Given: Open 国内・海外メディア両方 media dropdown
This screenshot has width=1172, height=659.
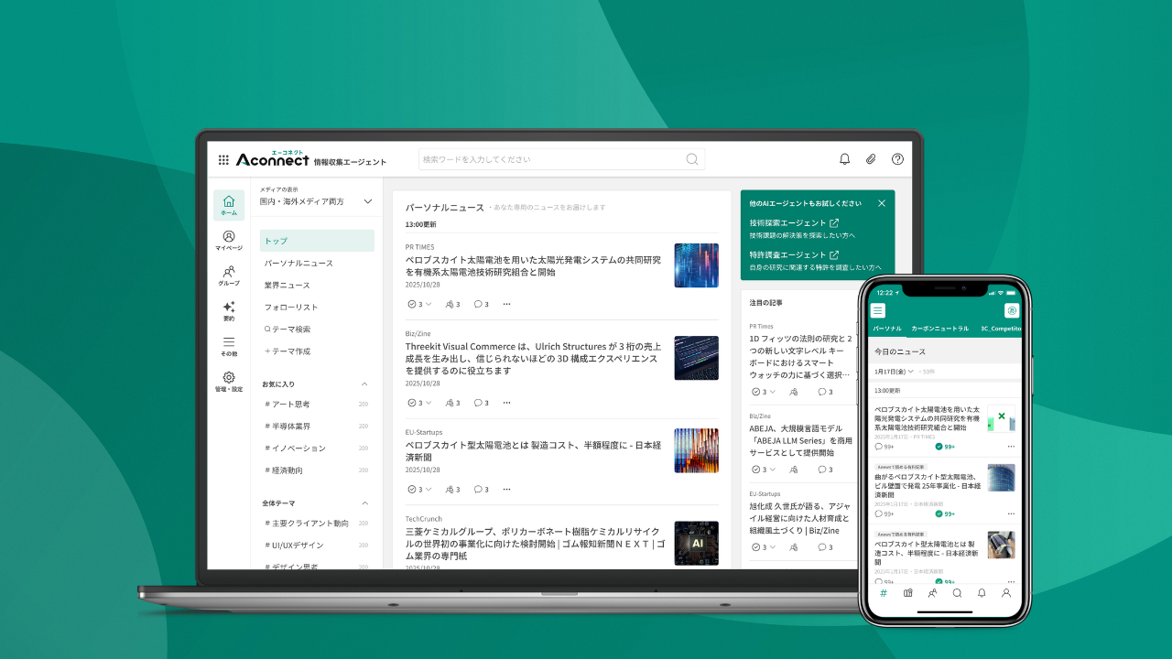Looking at the screenshot, I should [317, 201].
